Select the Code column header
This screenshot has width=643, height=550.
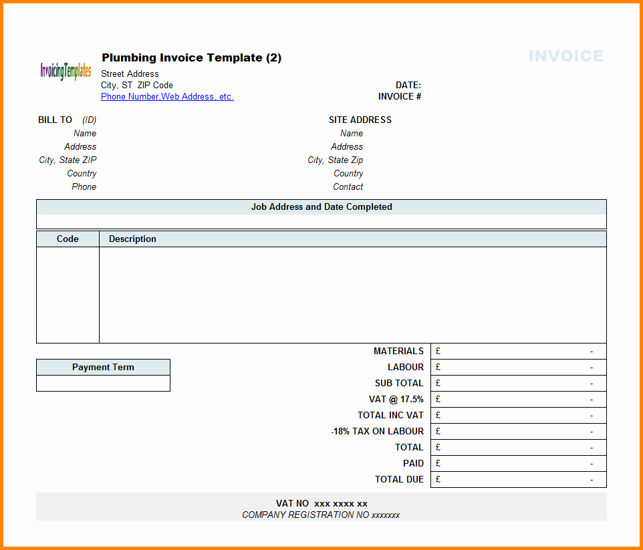tap(68, 239)
